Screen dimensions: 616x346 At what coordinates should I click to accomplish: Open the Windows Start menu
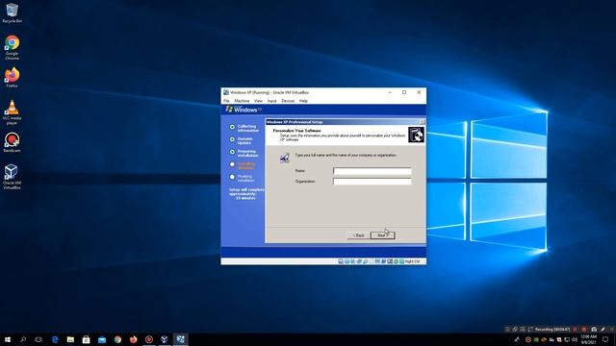tap(8, 339)
